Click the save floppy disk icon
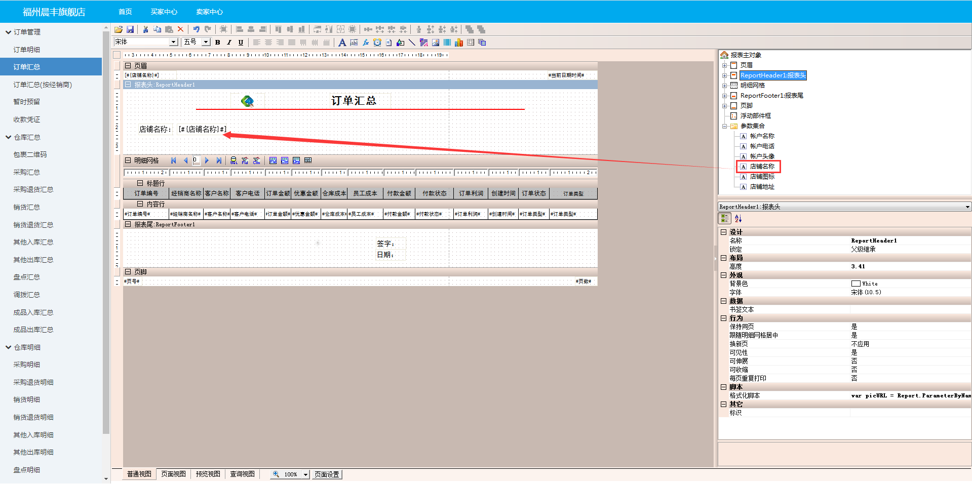Screen dimensions: 972x484 pyautogui.click(x=130, y=29)
